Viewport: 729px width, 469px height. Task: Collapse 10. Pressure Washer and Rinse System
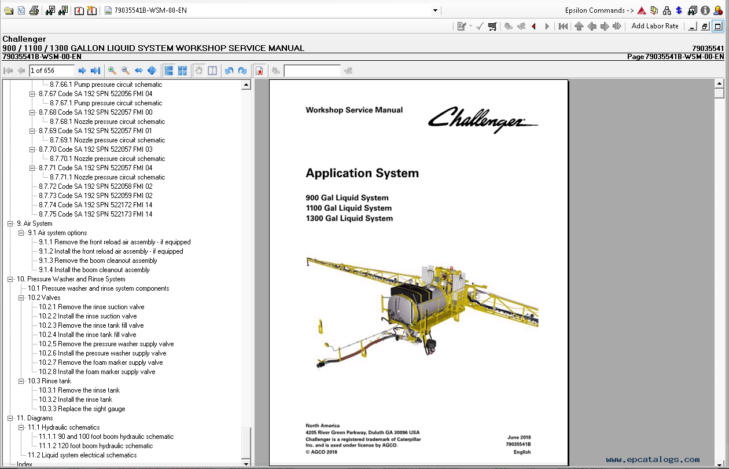(10, 279)
